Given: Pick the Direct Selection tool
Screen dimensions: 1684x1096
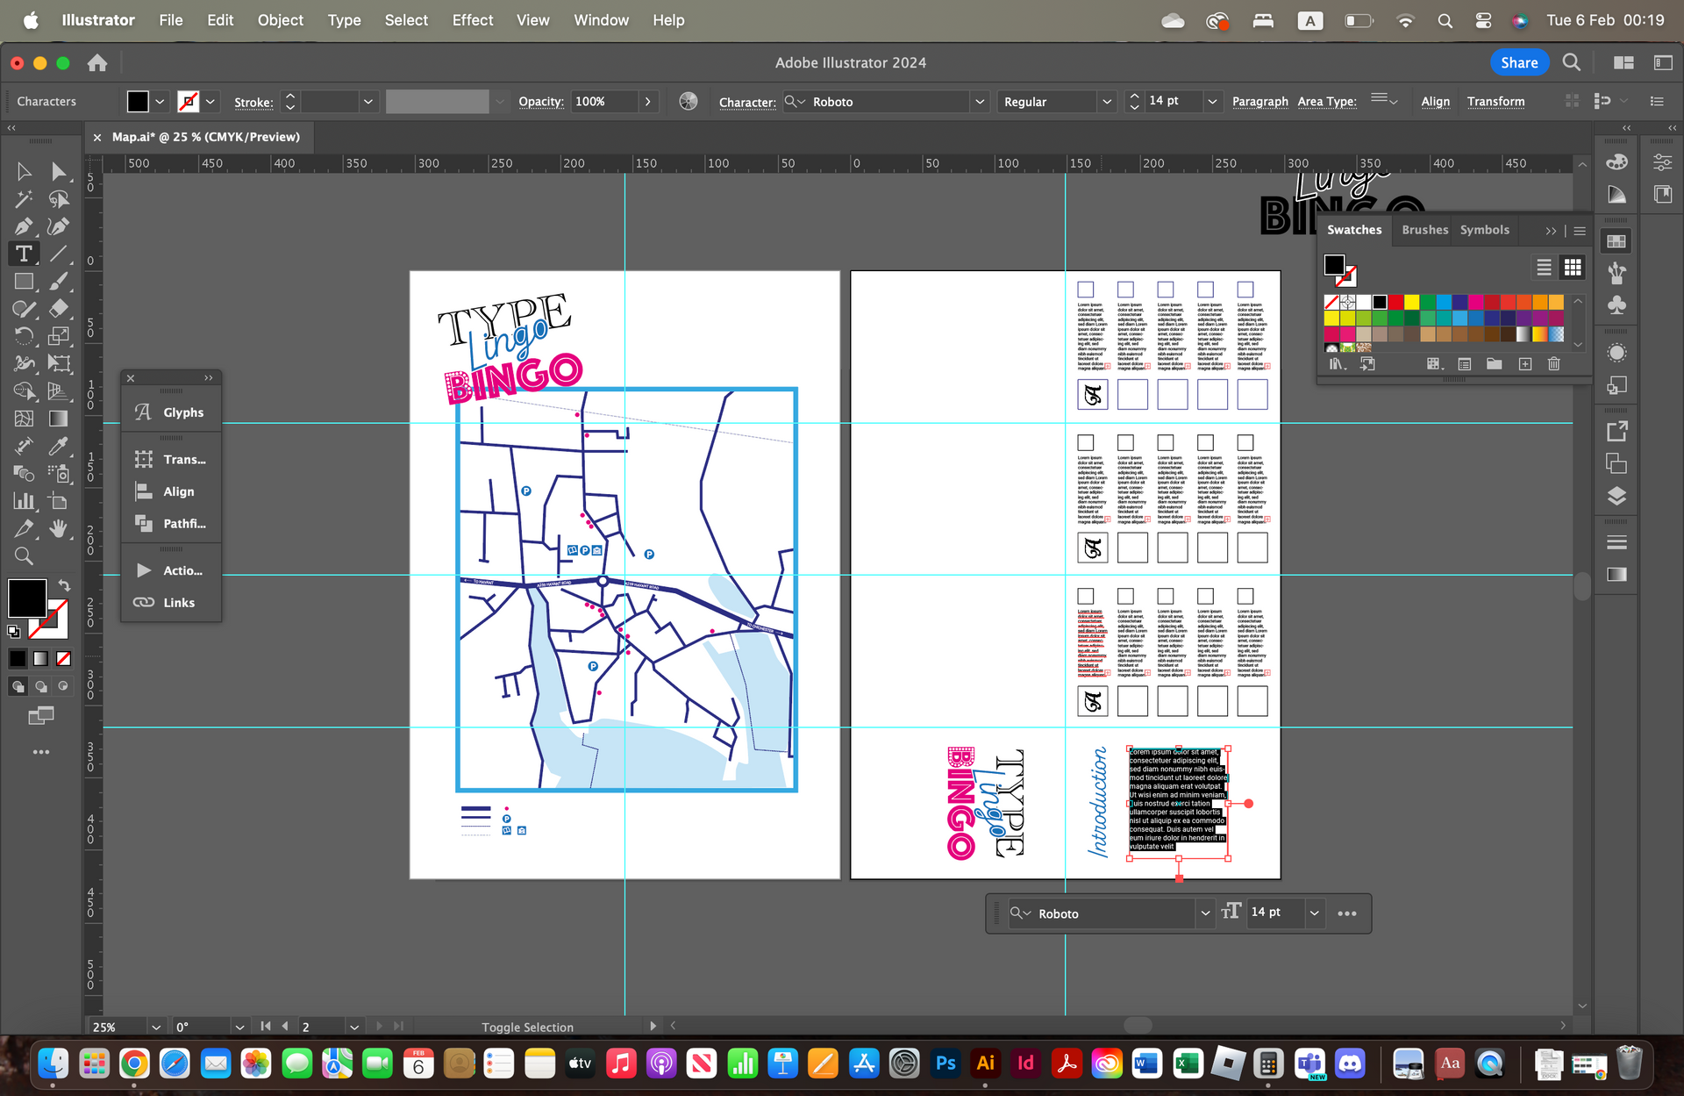Looking at the screenshot, I should point(58,171).
